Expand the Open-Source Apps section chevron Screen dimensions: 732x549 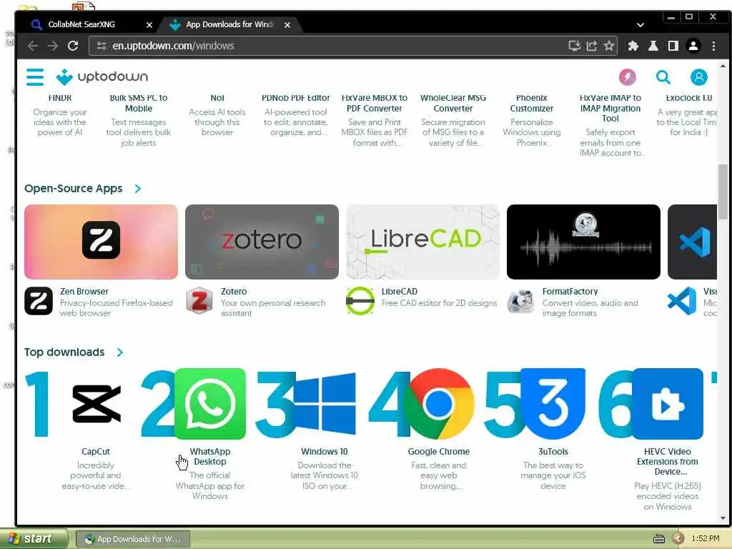[x=138, y=189]
